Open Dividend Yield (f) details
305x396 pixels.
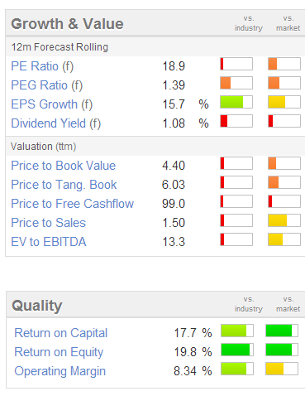coord(56,123)
